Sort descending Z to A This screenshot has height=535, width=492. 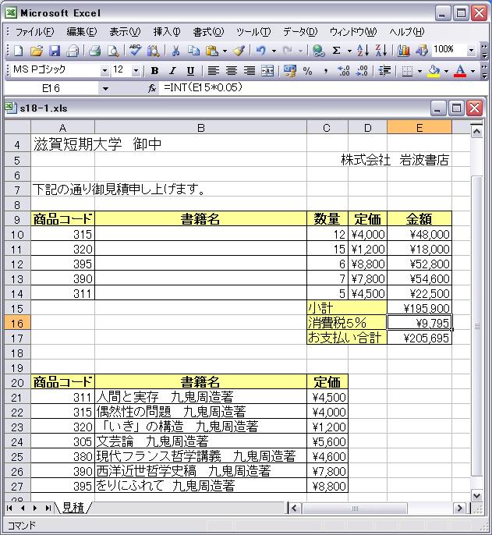click(381, 51)
